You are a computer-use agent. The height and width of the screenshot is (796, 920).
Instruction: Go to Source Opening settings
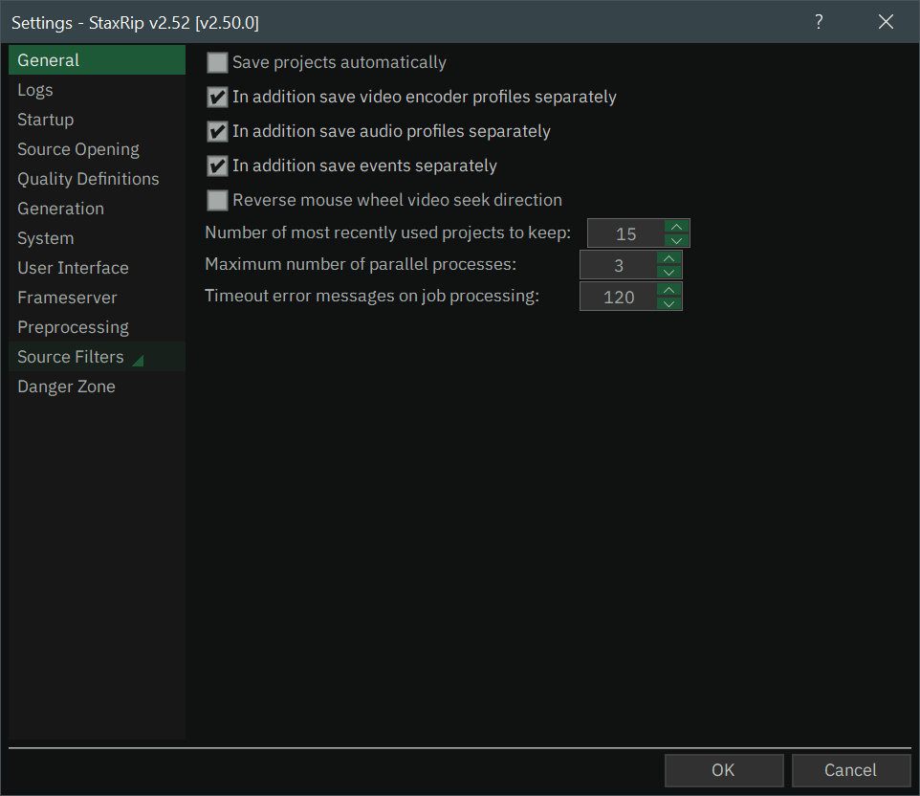pyautogui.click(x=97, y=149)
